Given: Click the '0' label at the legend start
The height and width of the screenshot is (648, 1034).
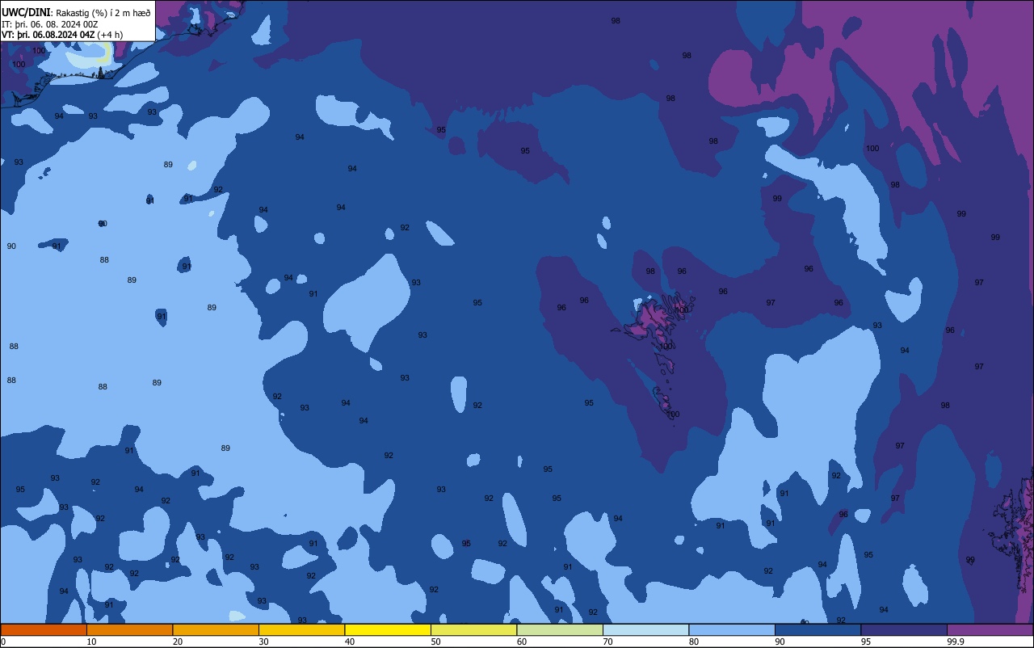Looking at the screenshot, I should pos(3,642).
